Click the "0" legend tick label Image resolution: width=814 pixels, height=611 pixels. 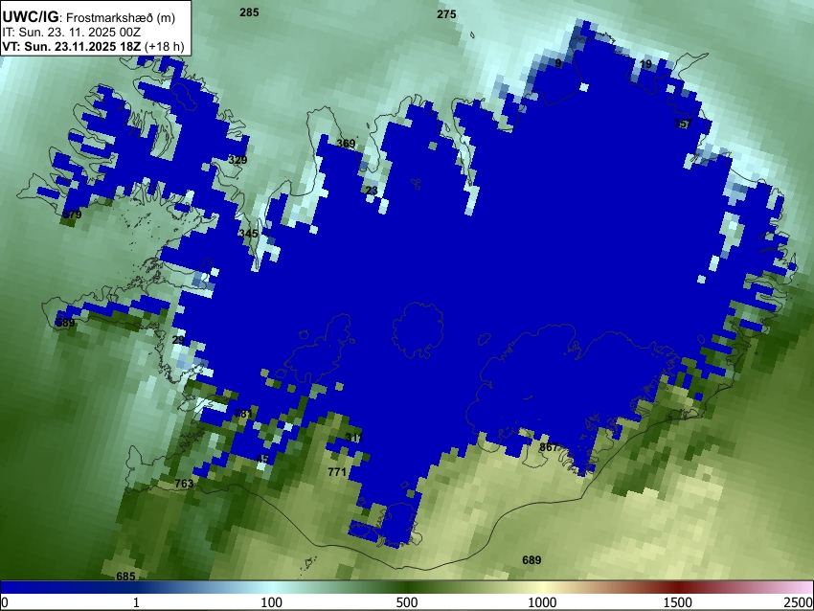point(5,602)
